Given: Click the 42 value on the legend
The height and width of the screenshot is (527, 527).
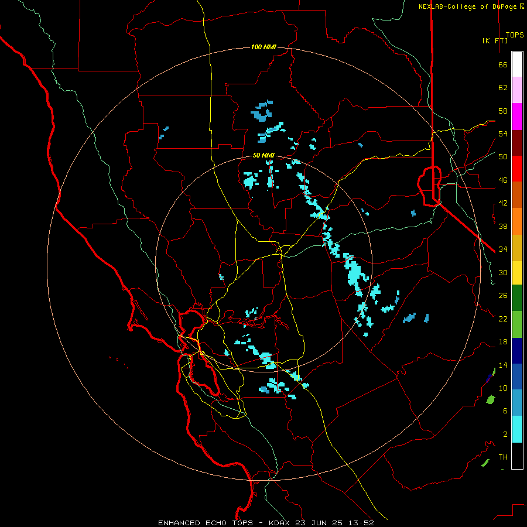Looking at the screenshot, I should pos(503,203).
